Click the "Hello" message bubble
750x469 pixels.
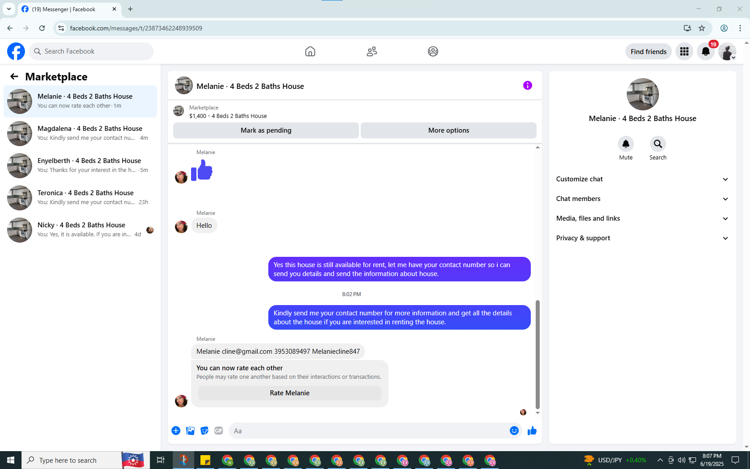(204, 226)
